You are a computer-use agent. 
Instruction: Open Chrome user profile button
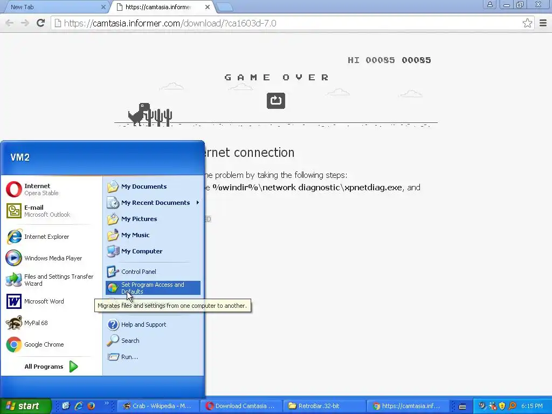[489, 4]
